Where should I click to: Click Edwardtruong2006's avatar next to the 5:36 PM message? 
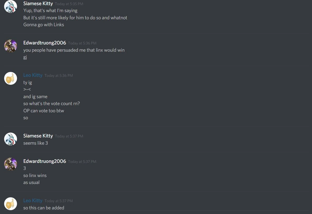coord(11,46)
